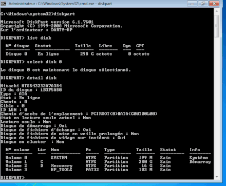The height and width of the screenshot is (186, 226).
Task: Click the line 'Sur l'ordinateur : DARTY-HP'
Action: 36,30
